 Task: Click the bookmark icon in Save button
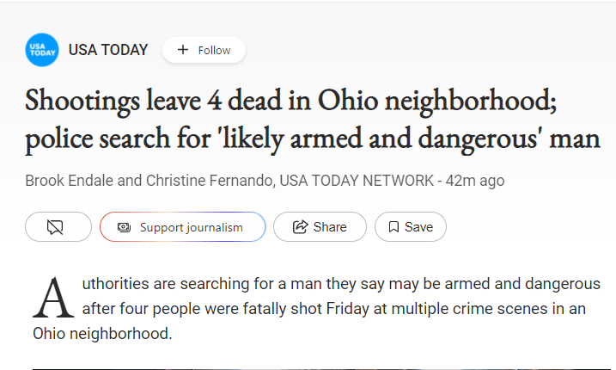click(393, 227)
